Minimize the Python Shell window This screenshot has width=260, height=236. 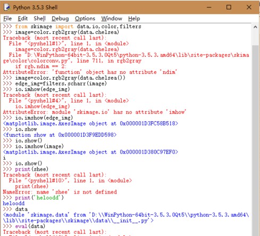pos(209,7)
